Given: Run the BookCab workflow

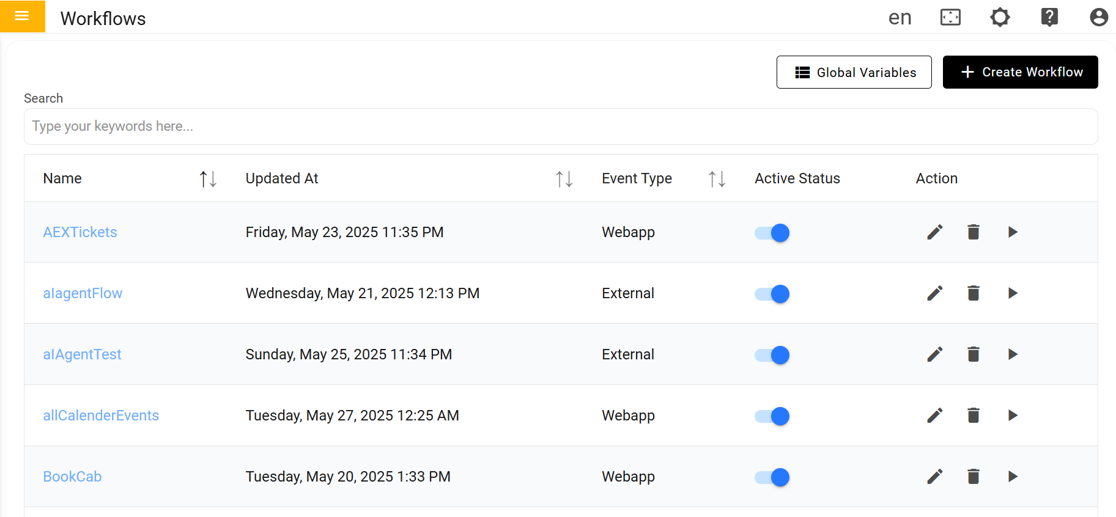Looking at the screenshot, I should click(1013, 477).
